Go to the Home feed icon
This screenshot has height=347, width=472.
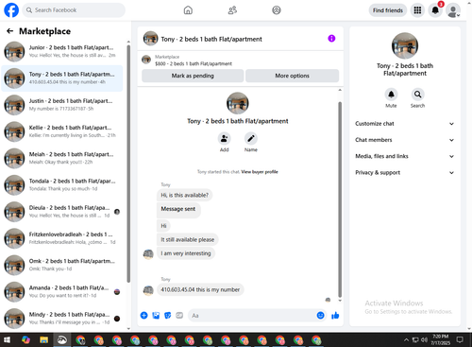(x=188, y=10)
